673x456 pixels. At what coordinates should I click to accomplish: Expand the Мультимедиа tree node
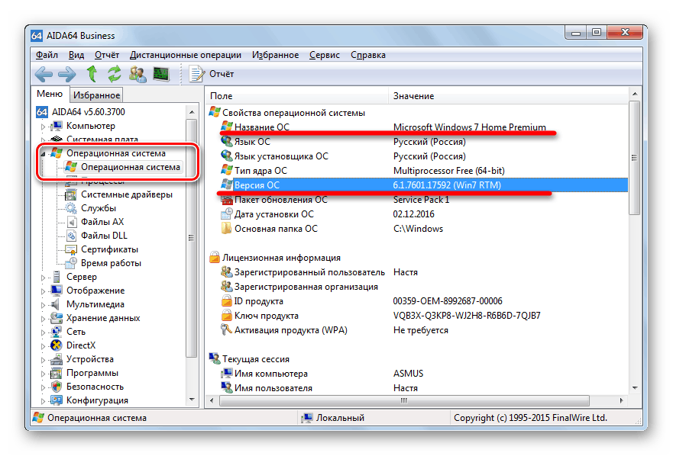click(x=43, y=305)
